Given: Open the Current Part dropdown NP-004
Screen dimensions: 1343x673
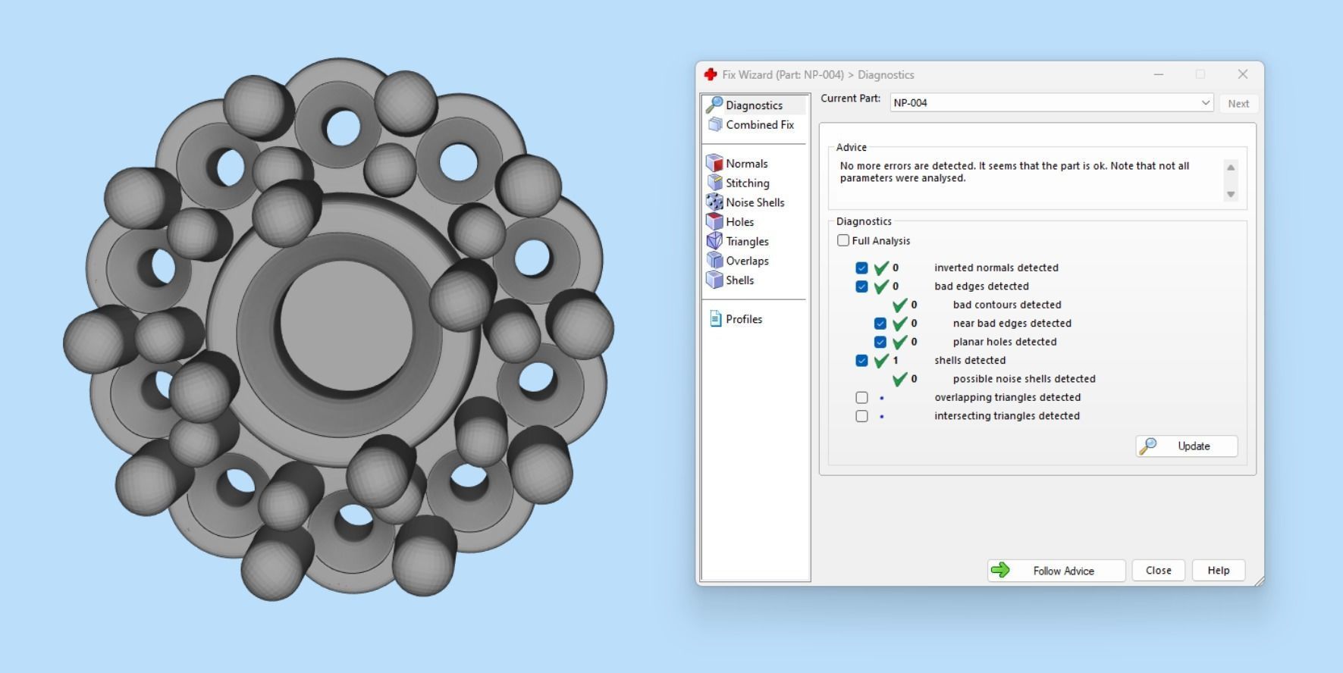Looking at the screenshot, I should coord(1052,102).
